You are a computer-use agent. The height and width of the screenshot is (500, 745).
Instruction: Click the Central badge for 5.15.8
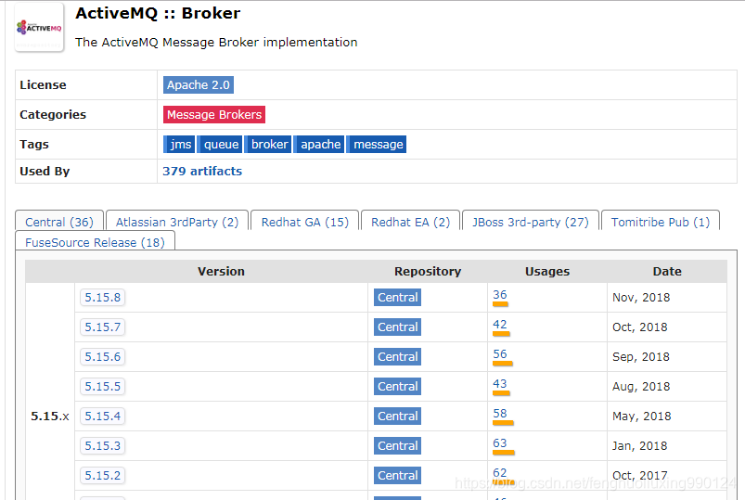pyautogui.click(x=397, y=298)
